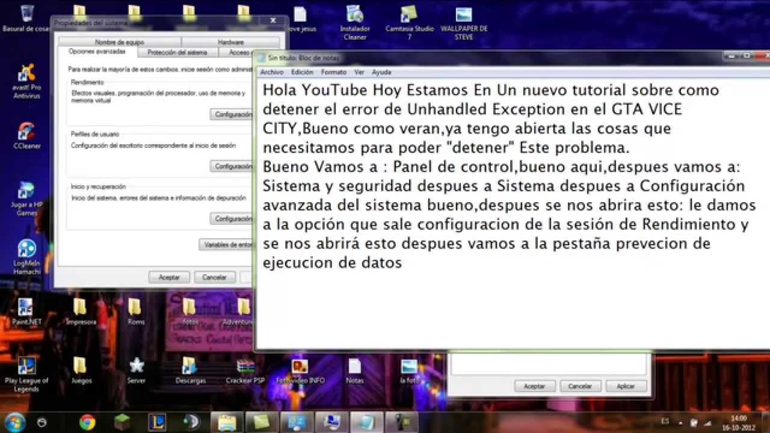Launch Play League of Legends shortcut
This screenshot has height=433, width=770.
point(26,374)
